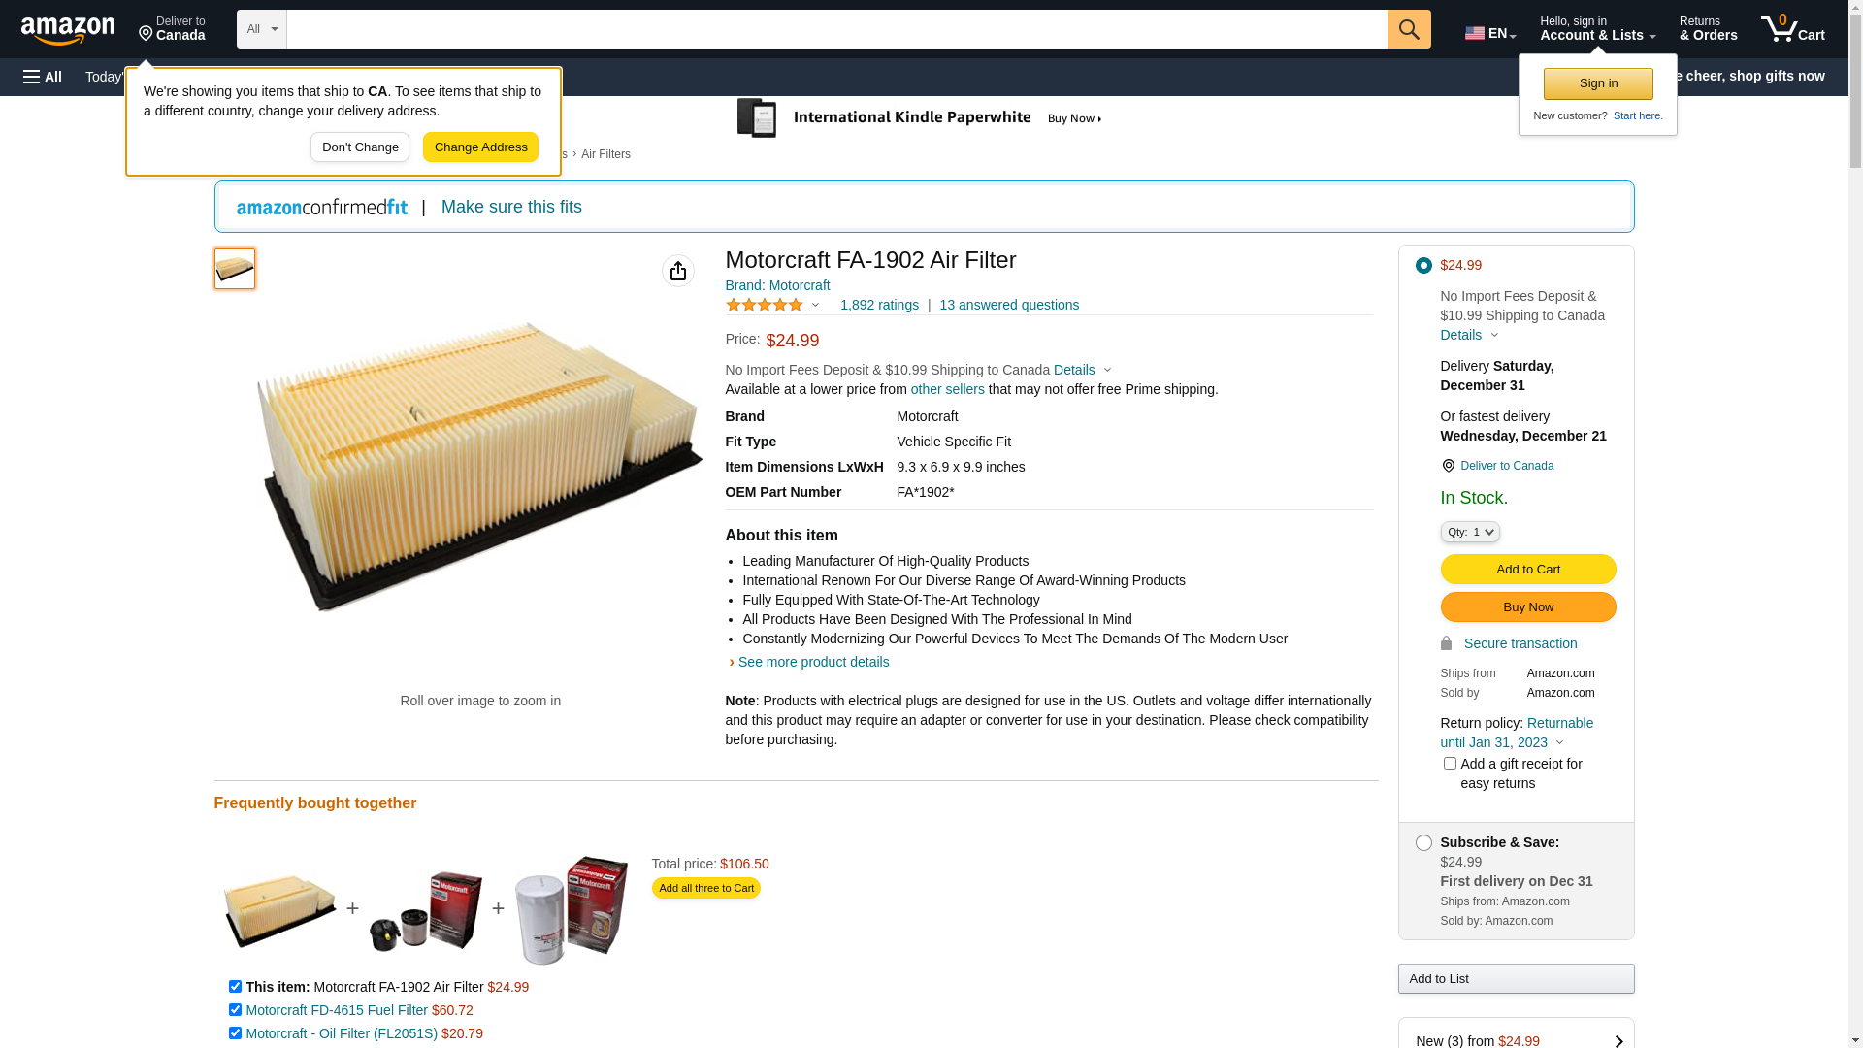Select the Subscribe & Save radio option
The image size is (1863, 1048).
pos(1423,843)
